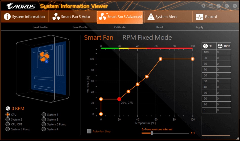Go to the Record tab
The image size is (240, 141).
(x=216, y=17)
